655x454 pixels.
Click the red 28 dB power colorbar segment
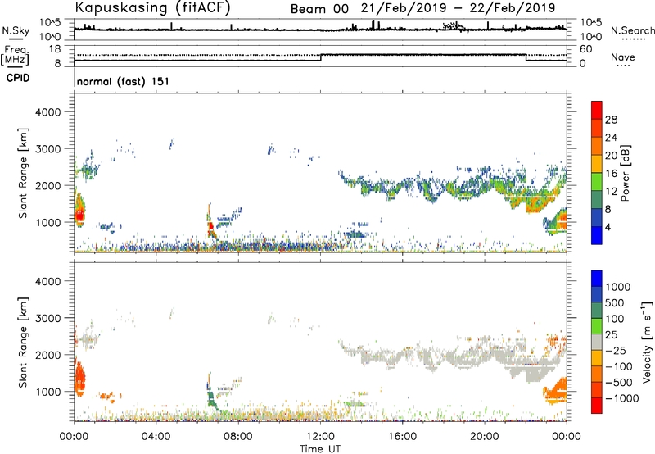click(x=597, y=111)
